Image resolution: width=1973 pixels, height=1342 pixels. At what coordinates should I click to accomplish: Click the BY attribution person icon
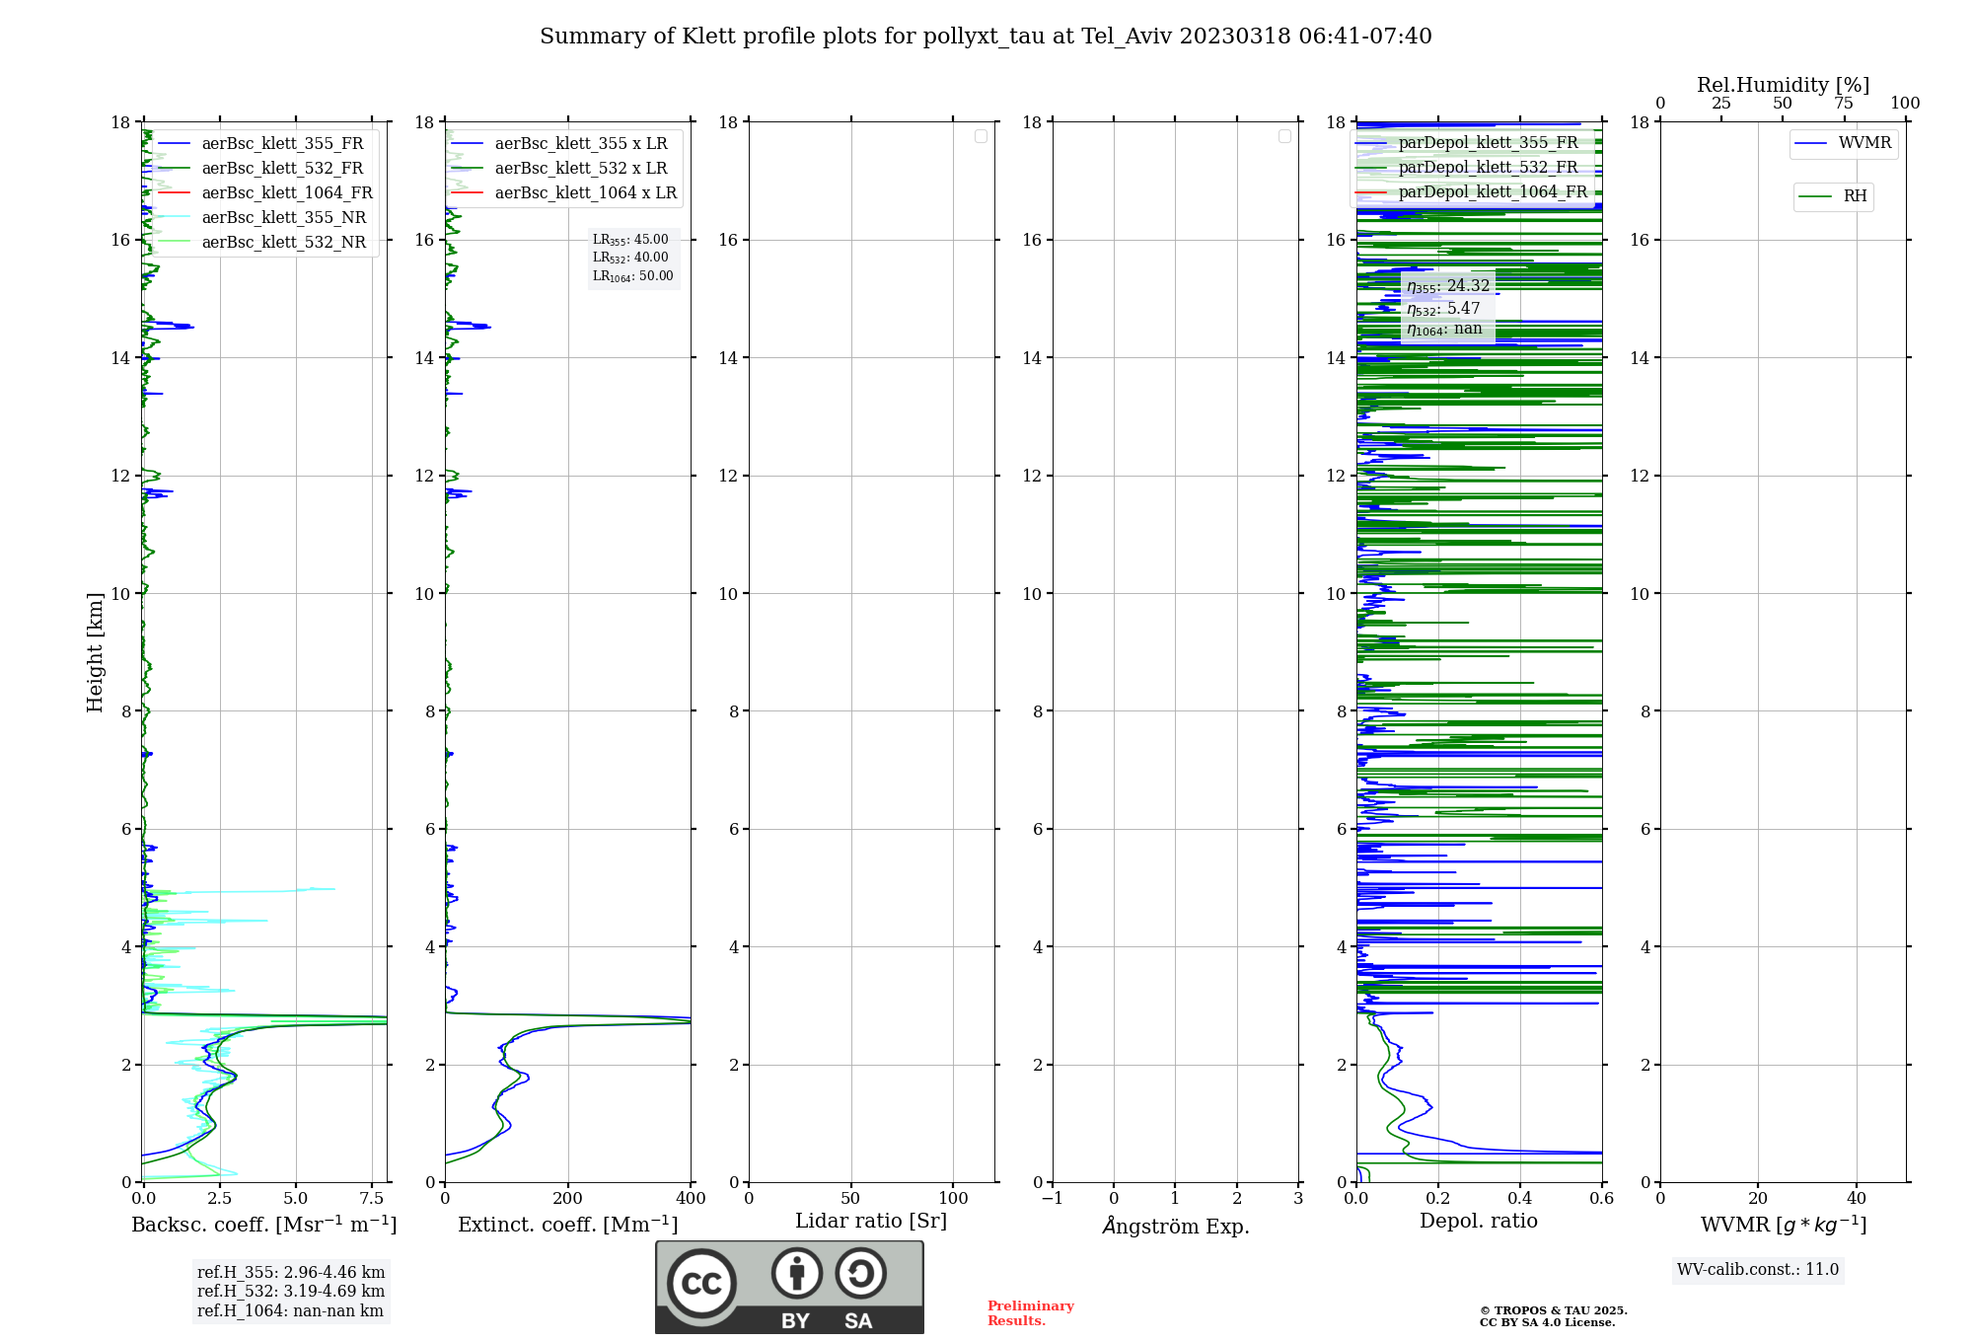[796, 1273]
